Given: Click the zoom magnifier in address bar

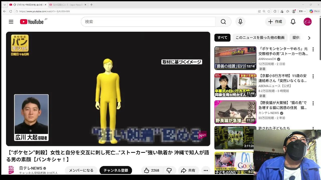Looking at the screenshot, I should pos(264,11).
